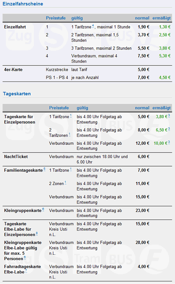Click Preisstufe header in the Einzelfahrscheine table
Screen dimensions: 175x284
click(56, 18)
